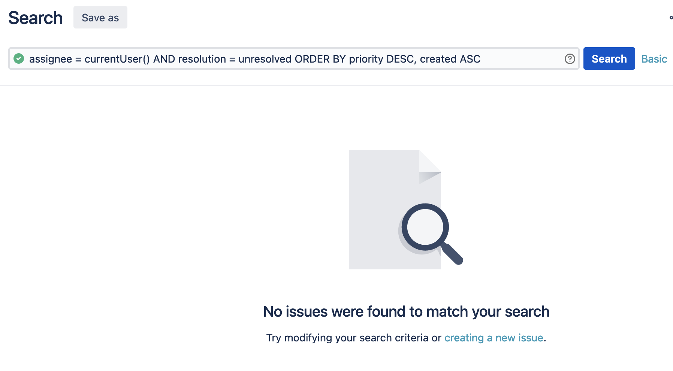
Task: Click "ORDER BY" in the query field
Action: click(320, 59)
